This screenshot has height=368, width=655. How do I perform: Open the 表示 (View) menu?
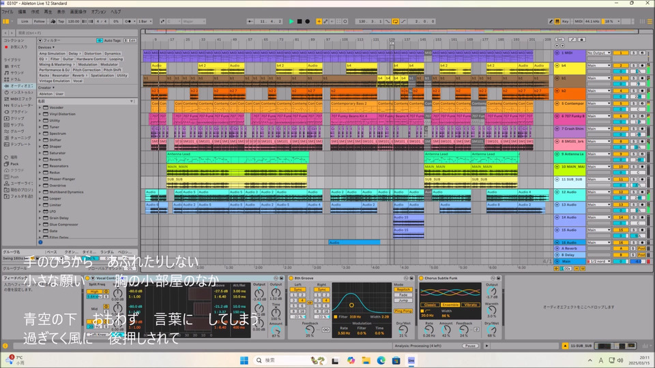(61, 12)
